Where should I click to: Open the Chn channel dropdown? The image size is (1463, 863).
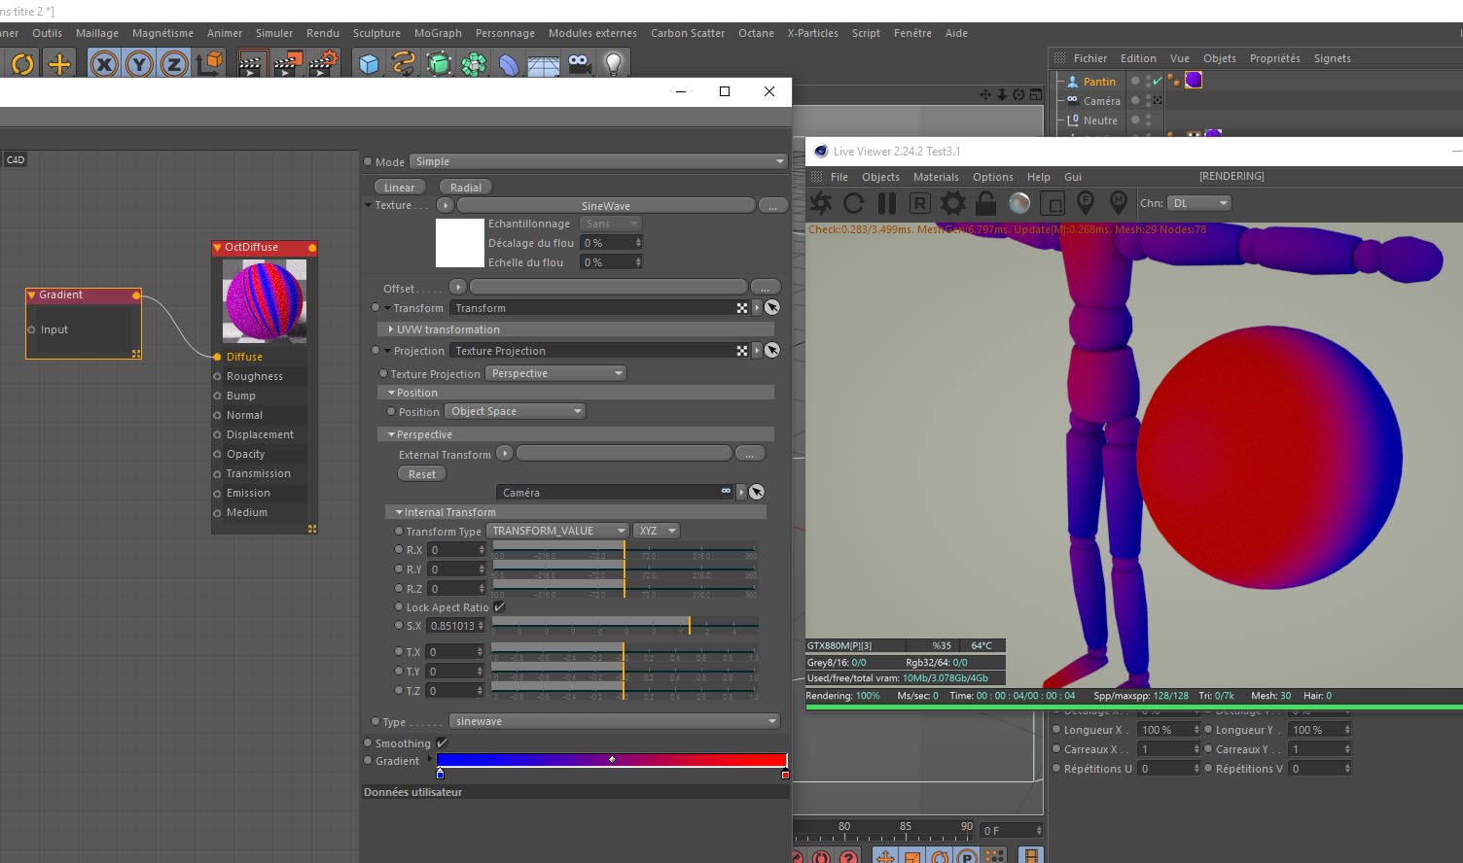[1199, 203]
